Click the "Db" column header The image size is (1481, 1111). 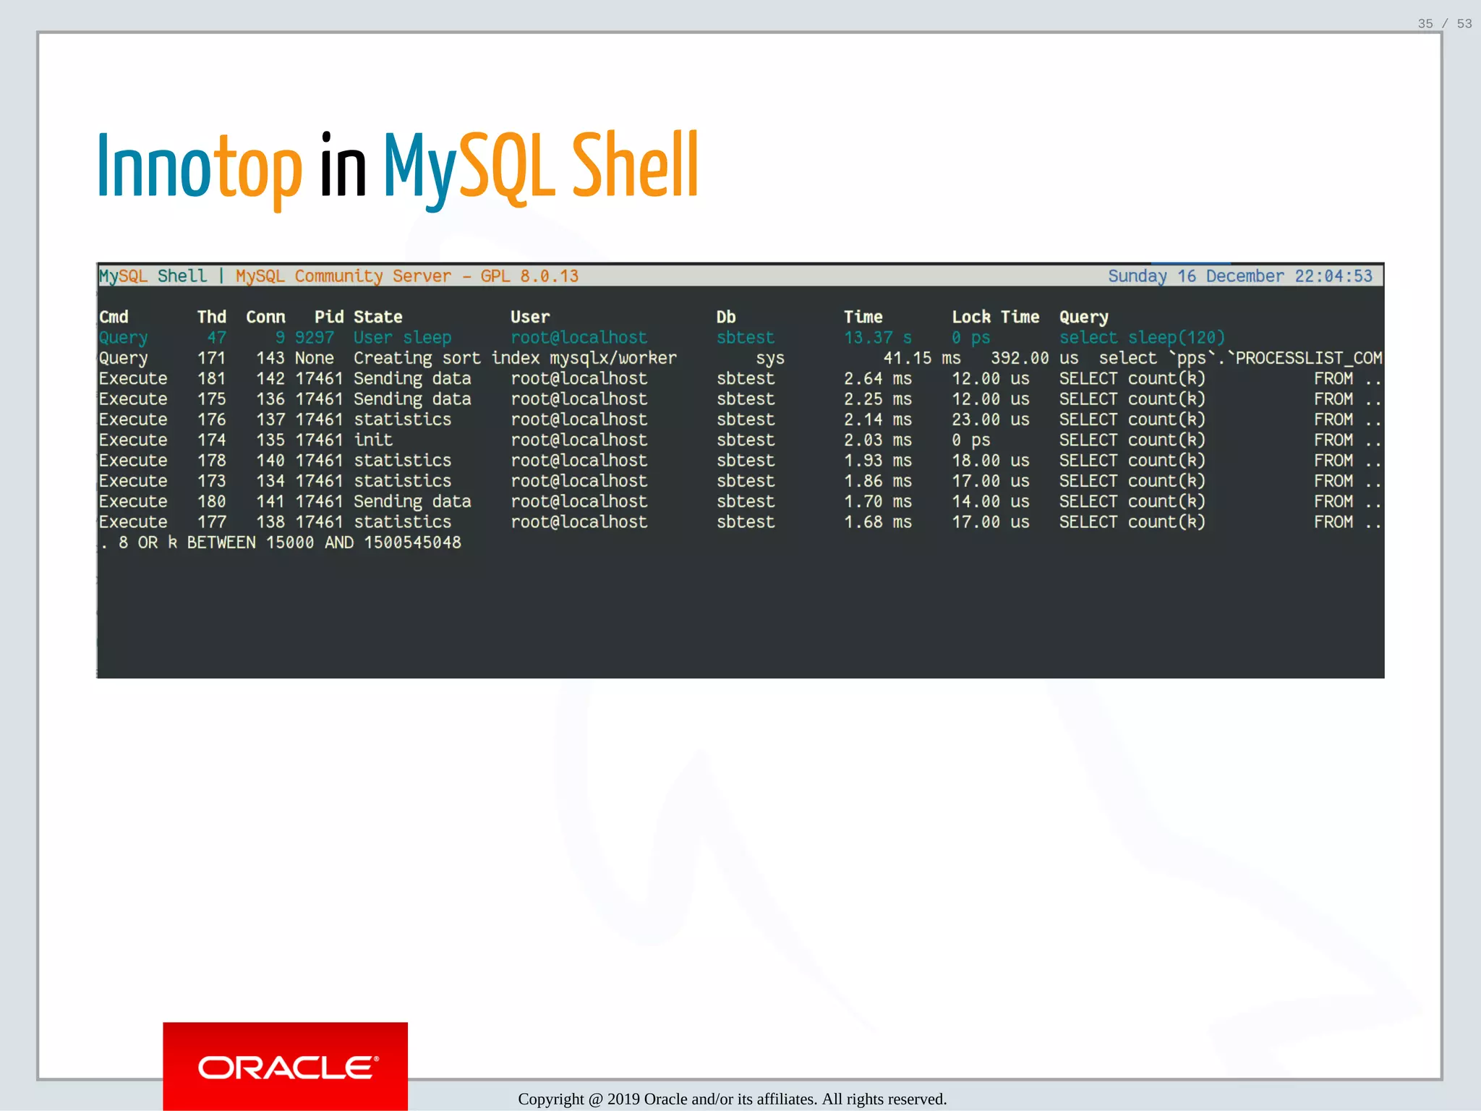(x=726, y=317)
